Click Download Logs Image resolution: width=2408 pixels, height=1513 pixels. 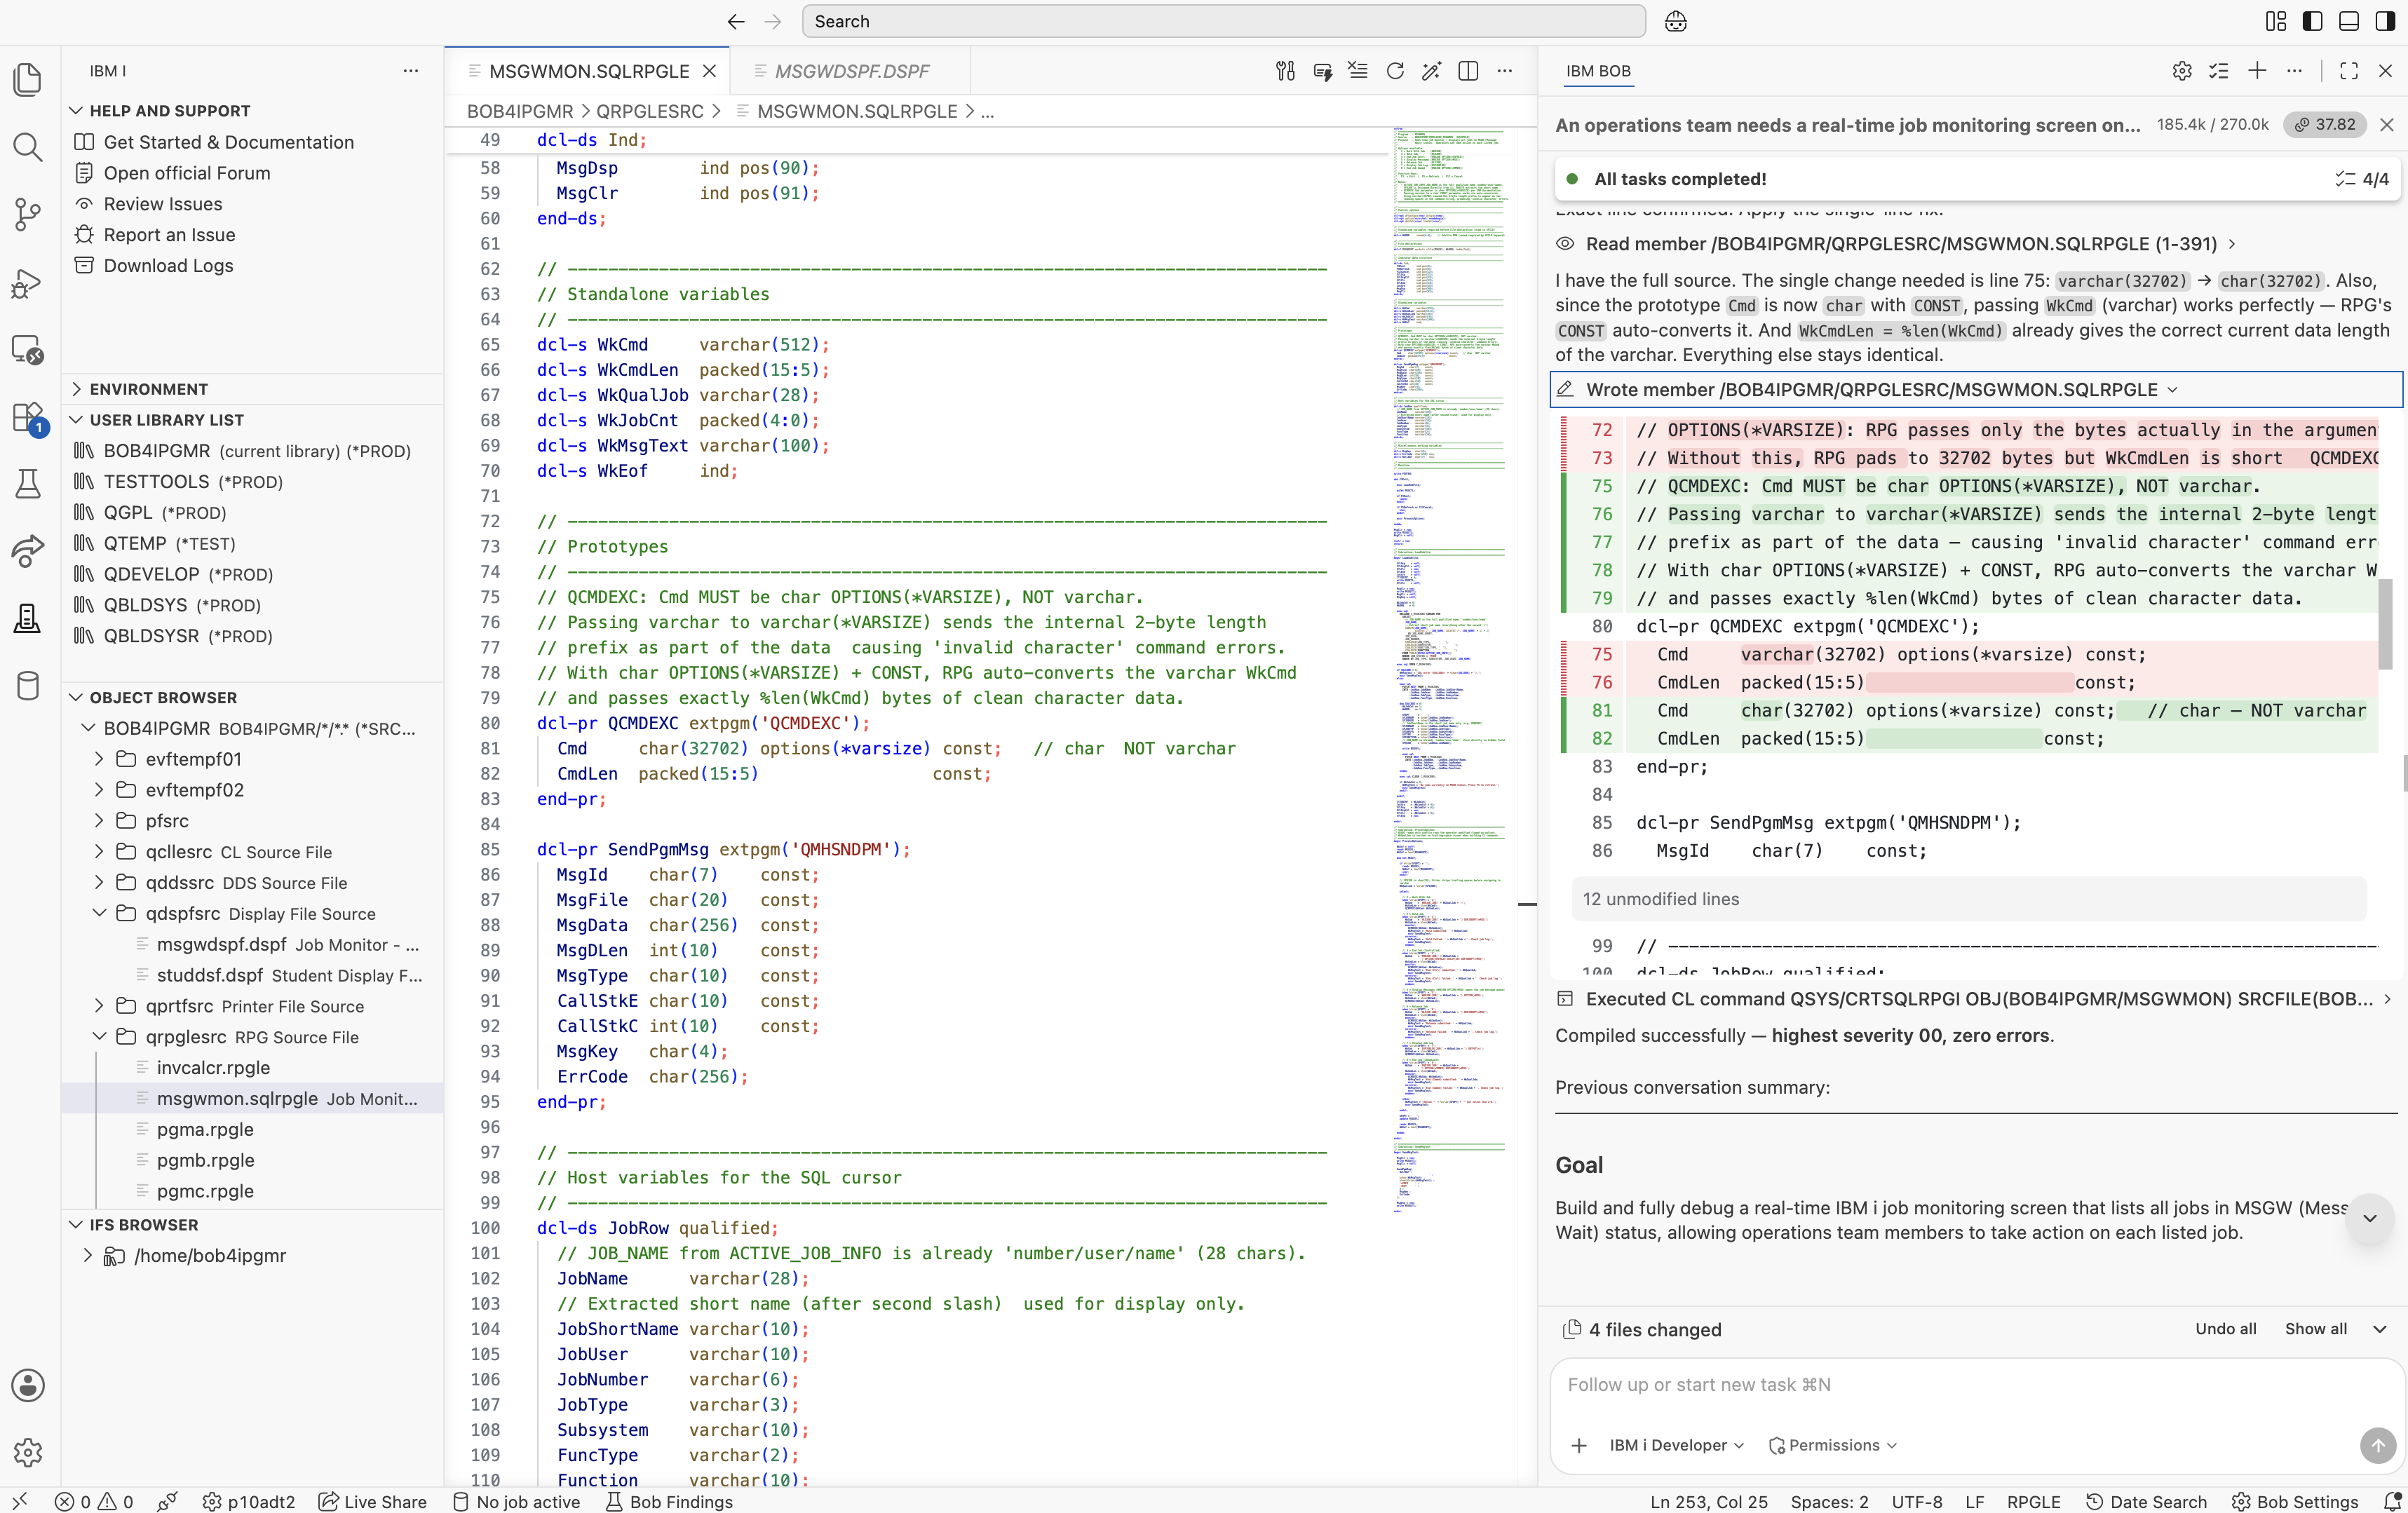pyautogui.click(x=168, y=265)
